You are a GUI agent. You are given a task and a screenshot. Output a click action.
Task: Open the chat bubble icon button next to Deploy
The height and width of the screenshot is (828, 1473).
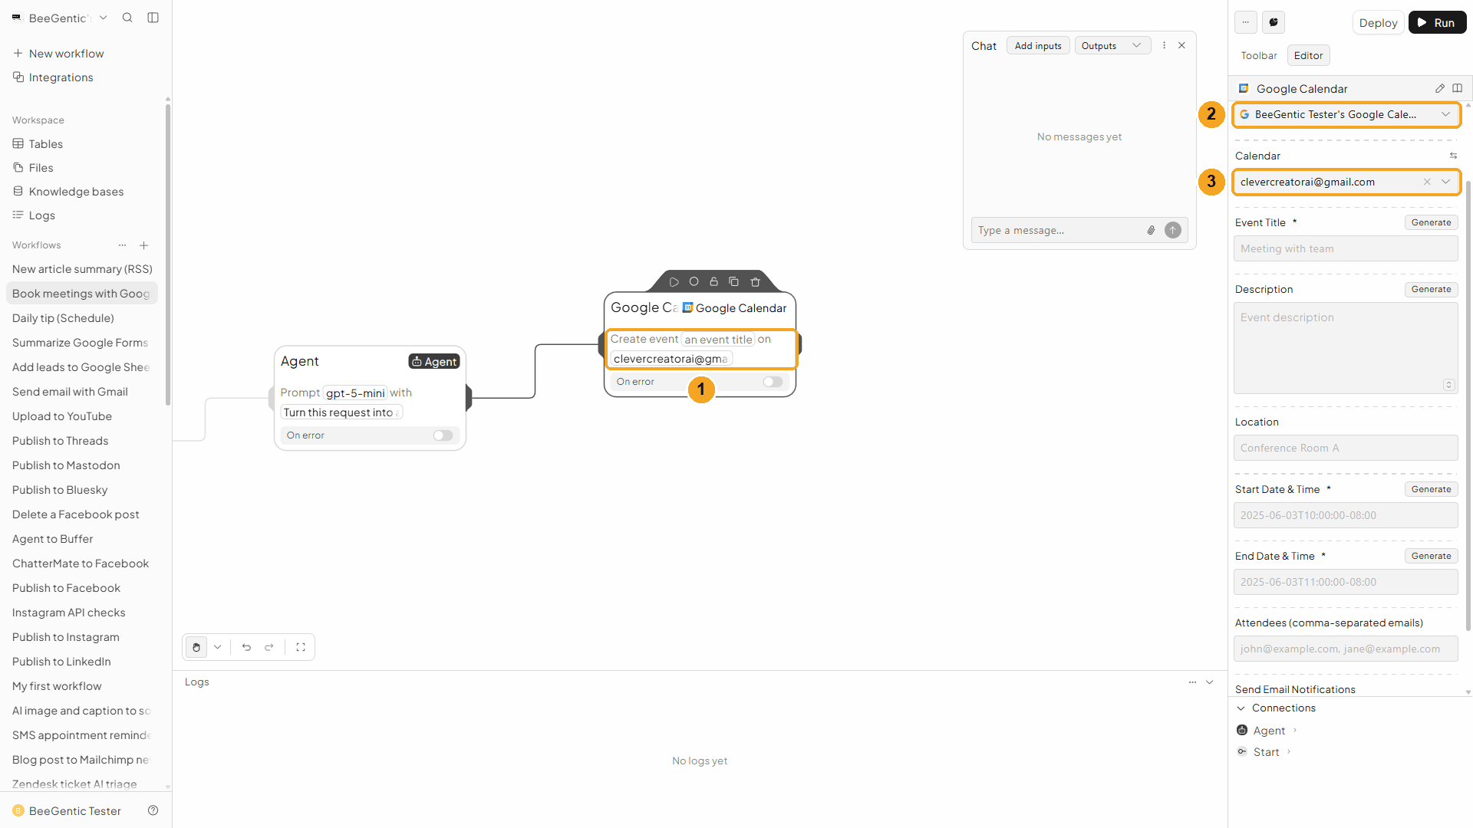1274,22
